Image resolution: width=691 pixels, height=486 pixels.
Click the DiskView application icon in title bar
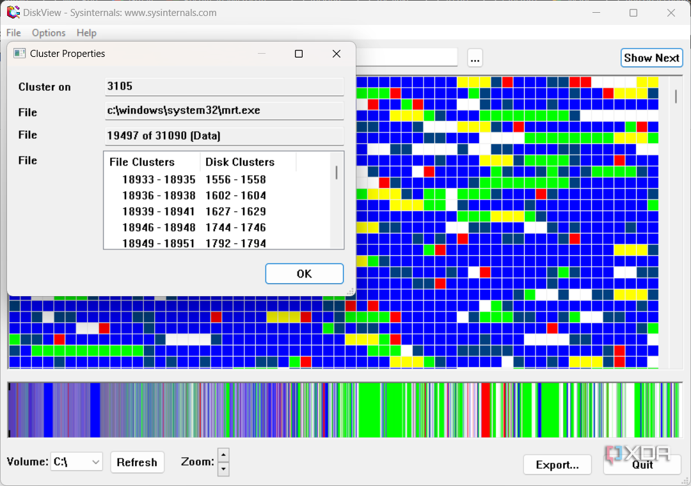pos(13,12)
